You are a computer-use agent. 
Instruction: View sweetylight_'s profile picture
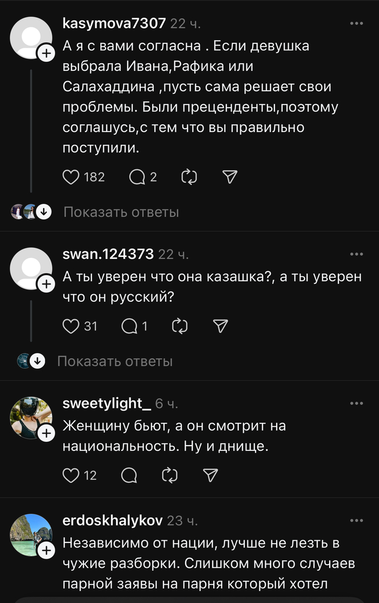coord(31,416)
